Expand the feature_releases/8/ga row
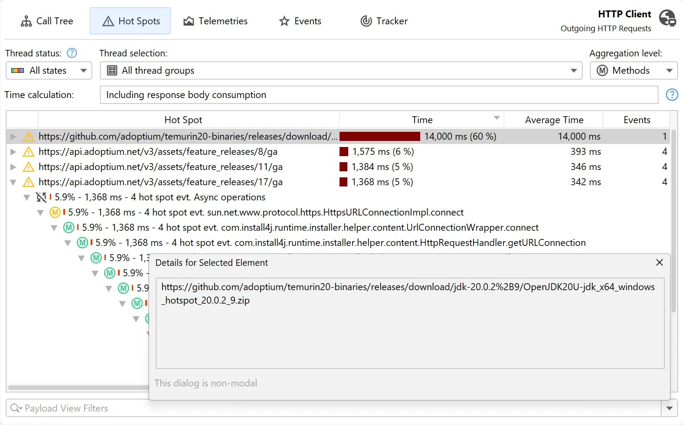Screen dimensions: 683x425 pos(13,152)
